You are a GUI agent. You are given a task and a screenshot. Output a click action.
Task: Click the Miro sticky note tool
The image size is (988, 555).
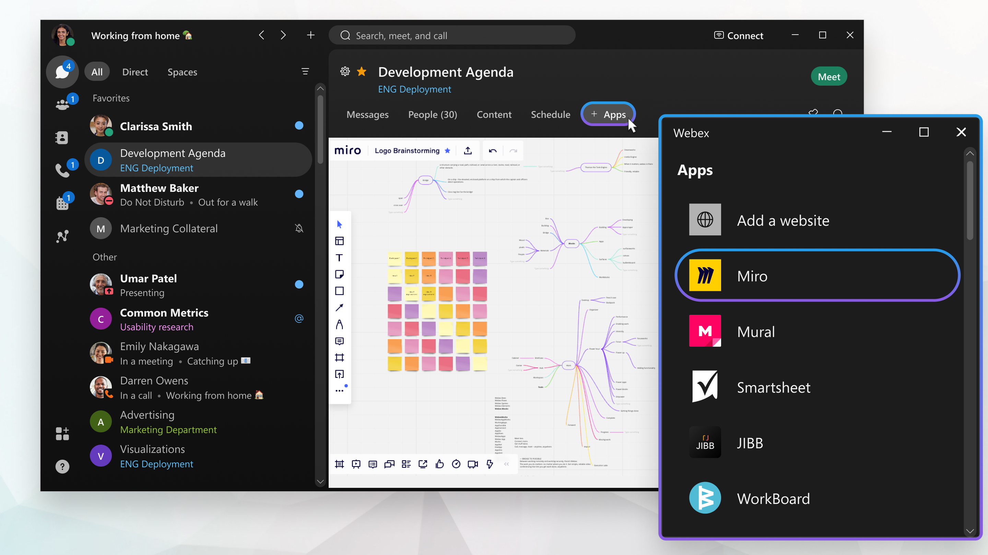(339, 274)
